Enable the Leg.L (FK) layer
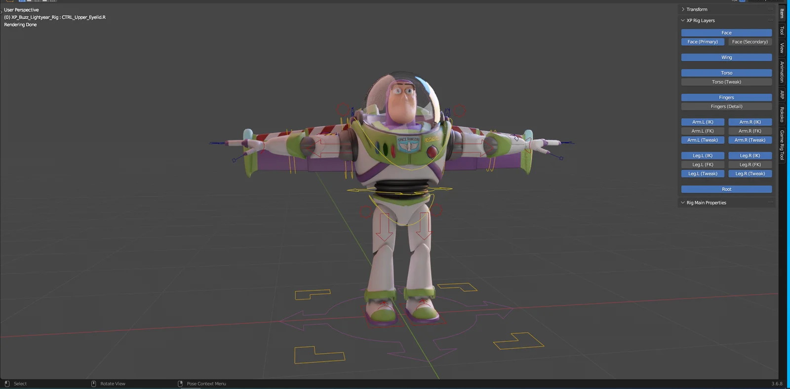Image resolution: width=790 pixels, height=389 pixels. tap(703, 164)
